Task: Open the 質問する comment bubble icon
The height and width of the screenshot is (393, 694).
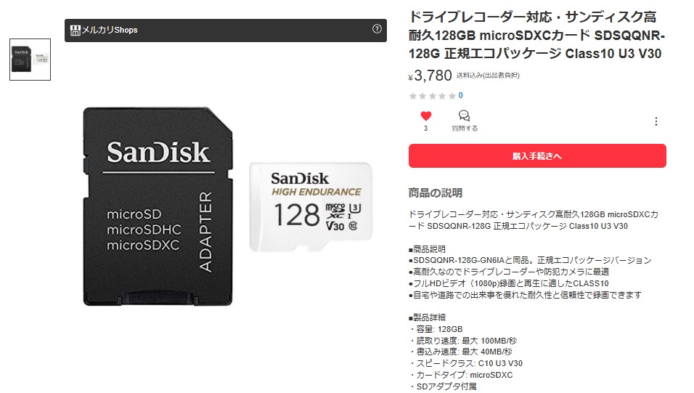Action: (464, 116)
